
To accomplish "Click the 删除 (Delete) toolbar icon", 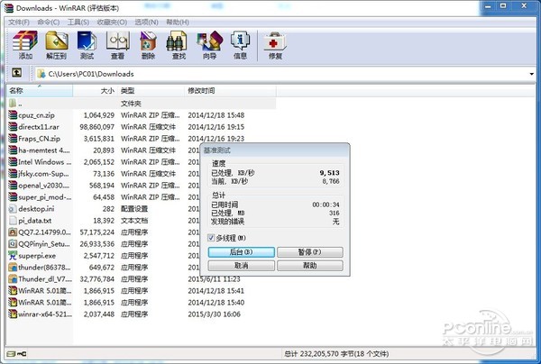I will pyautogui.click(x=149, y=45).
